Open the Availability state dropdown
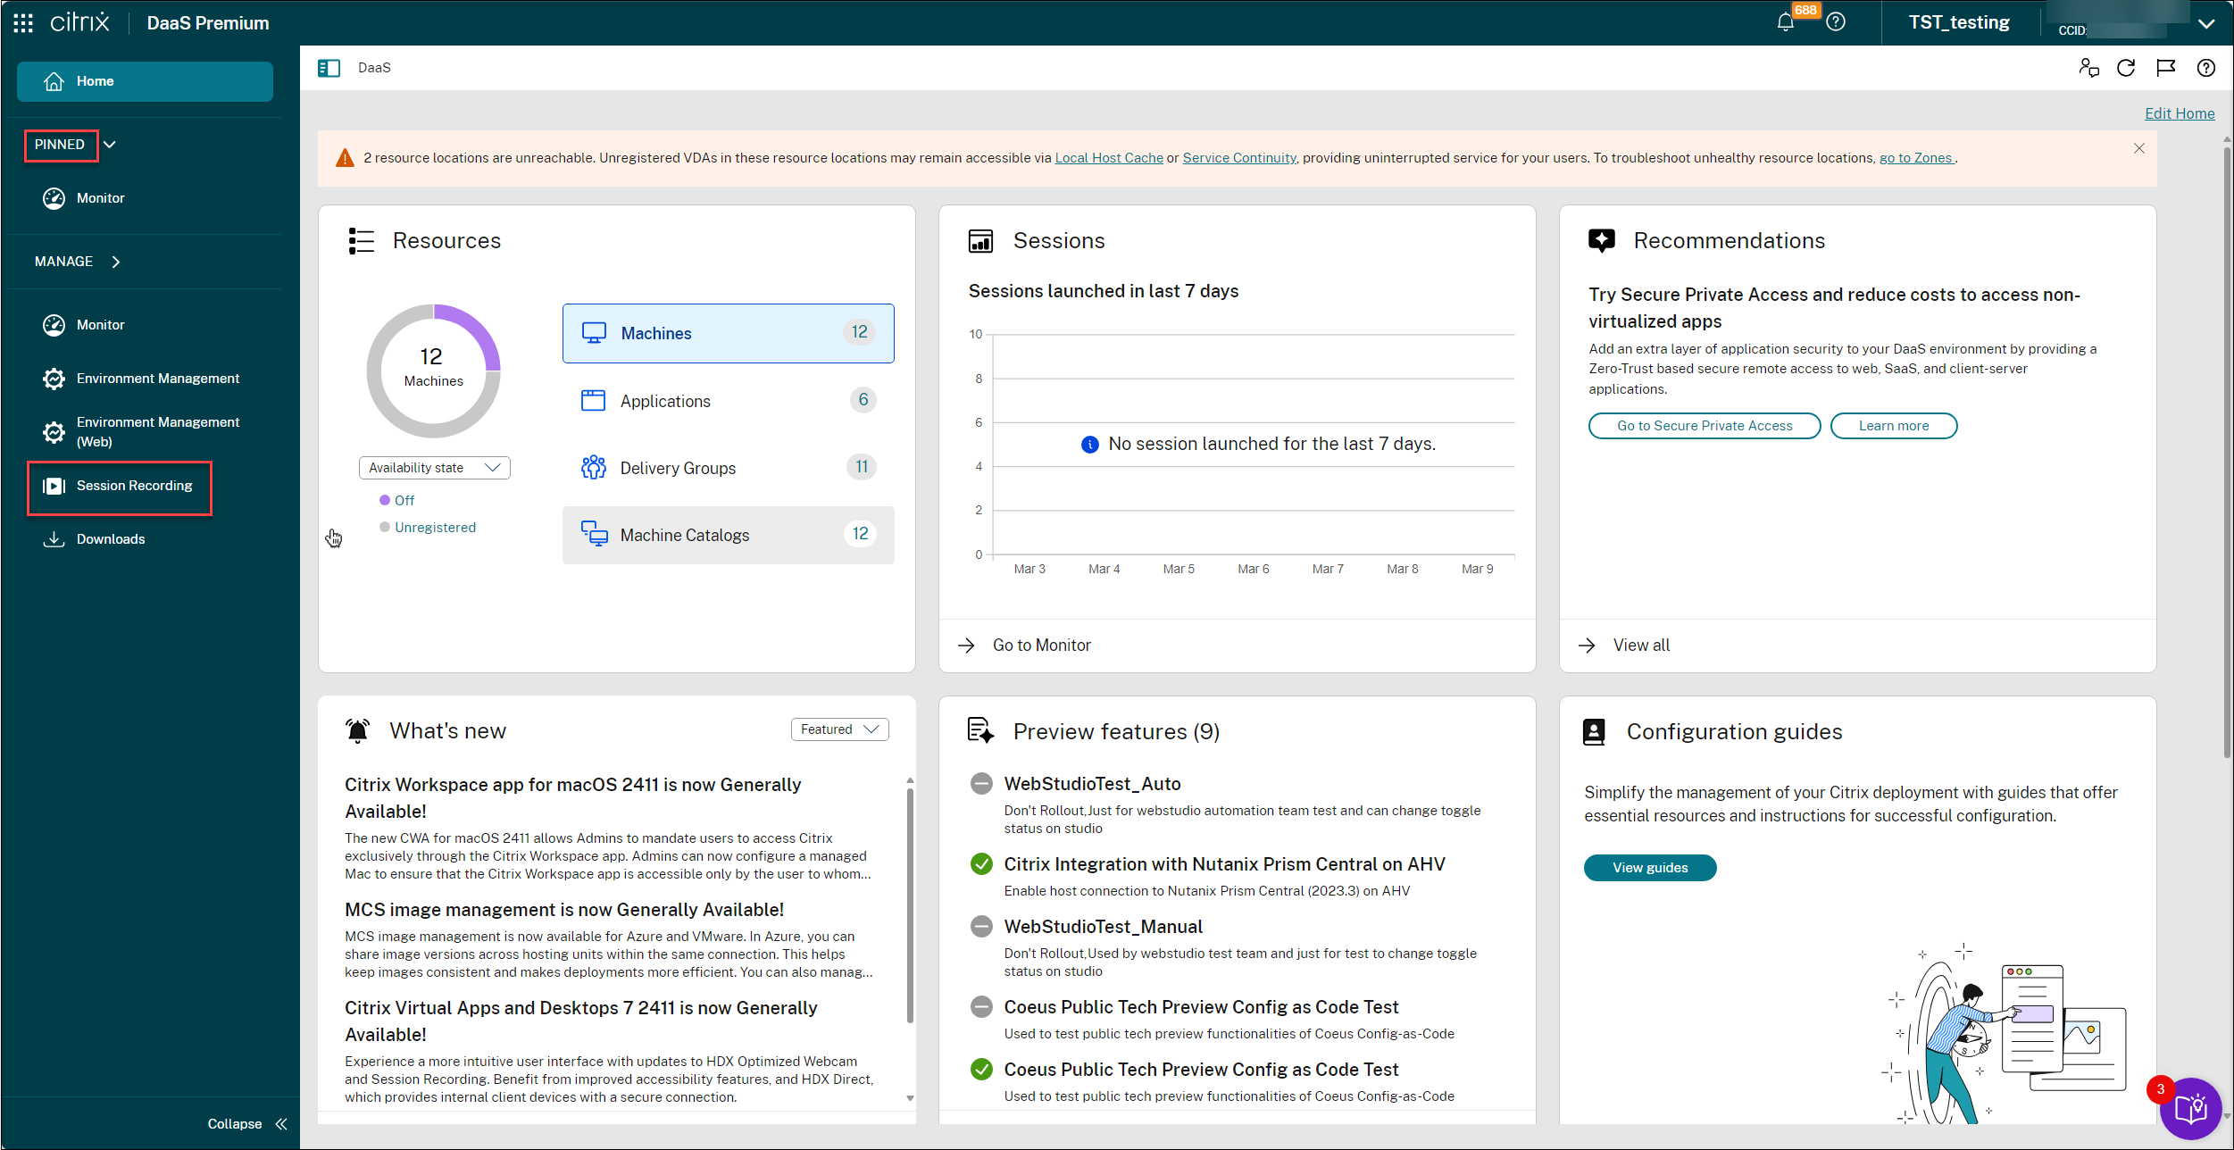Screen dimensions: 2234x1150 [x=434, y=467]
